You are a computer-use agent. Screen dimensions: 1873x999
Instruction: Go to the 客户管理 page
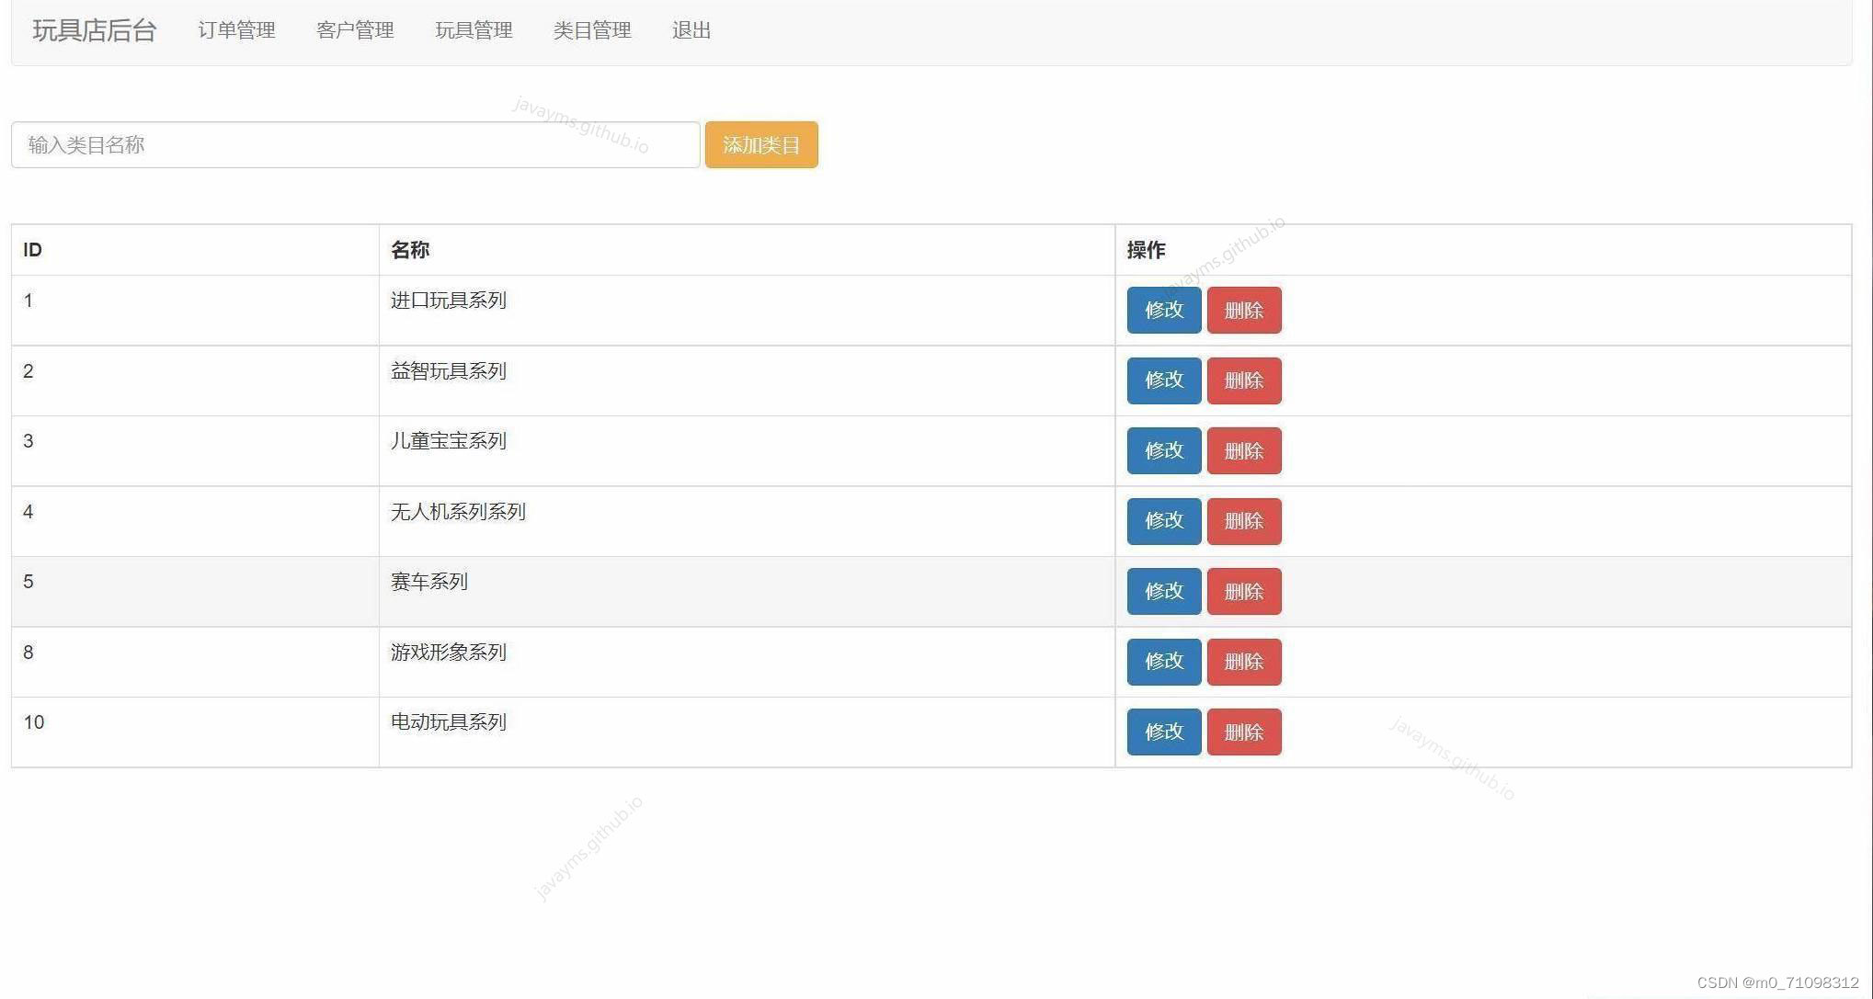tap(355, 30)
